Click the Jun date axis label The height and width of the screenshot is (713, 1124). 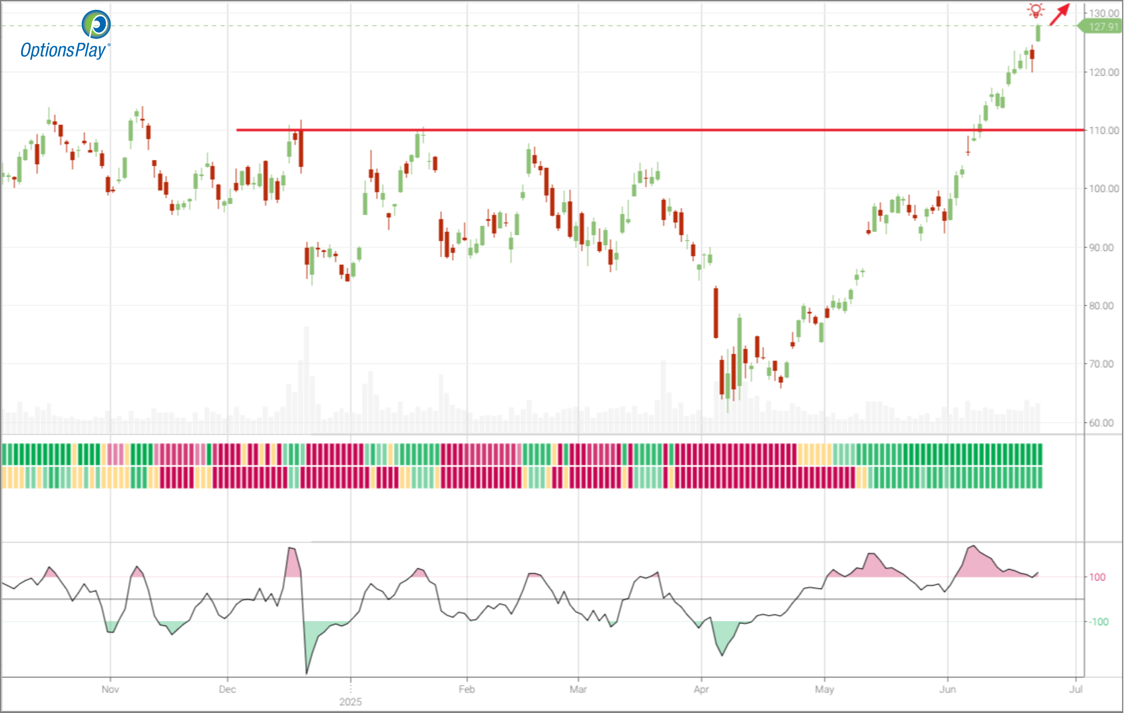tap(948, 689)
